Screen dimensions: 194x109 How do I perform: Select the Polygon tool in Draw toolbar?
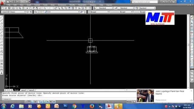click(2, 26)
